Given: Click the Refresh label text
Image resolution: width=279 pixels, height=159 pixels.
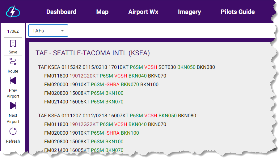Looking at the screenshot, I should tap(13, 141).
